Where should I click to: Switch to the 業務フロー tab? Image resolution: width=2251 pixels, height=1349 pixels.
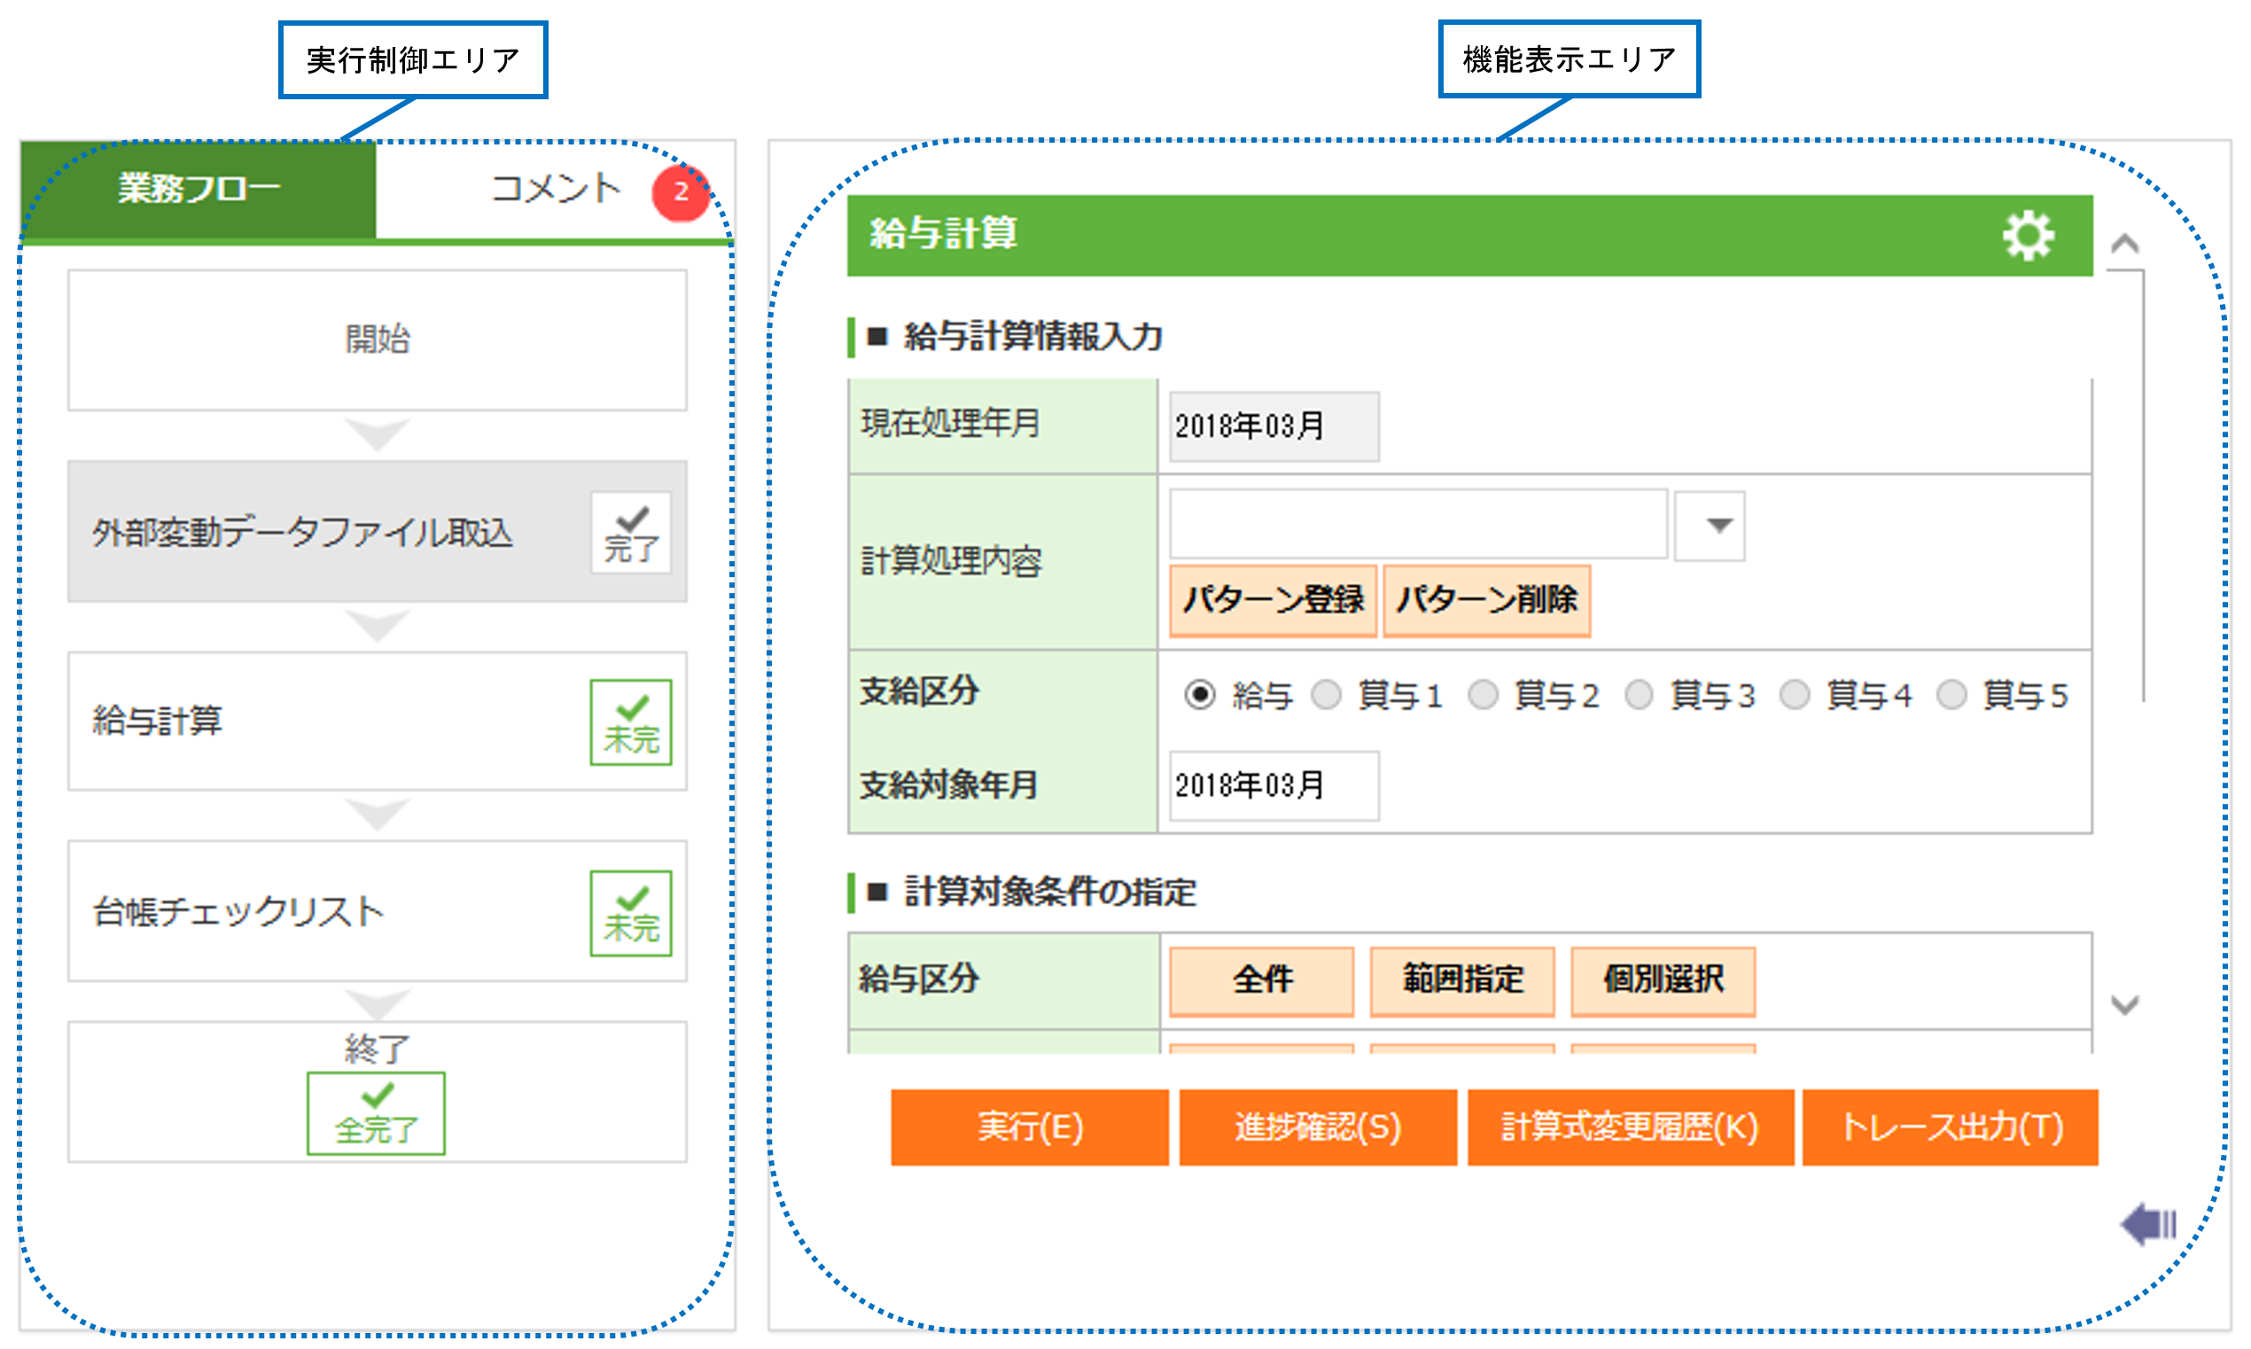[x=199, y=189]
